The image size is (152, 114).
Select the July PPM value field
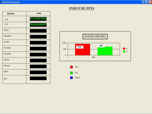(38, 25)
